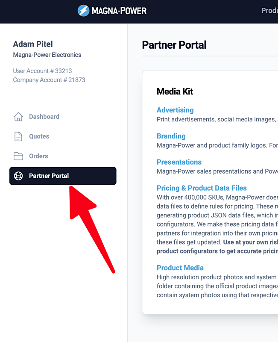This screenshot has width=278, height=342.
Task: Click the Magna-Power lightning bolt logo icon
Action: coord(83,10)
